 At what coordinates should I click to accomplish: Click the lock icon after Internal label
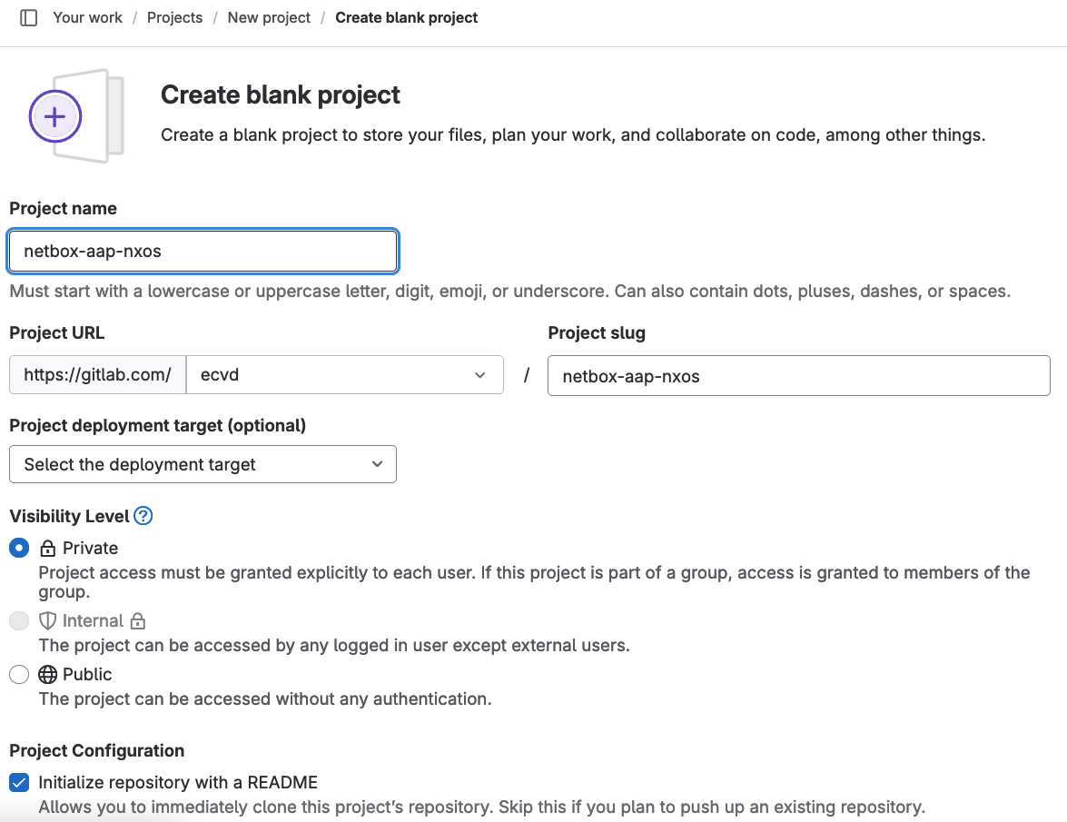[138, 620]
